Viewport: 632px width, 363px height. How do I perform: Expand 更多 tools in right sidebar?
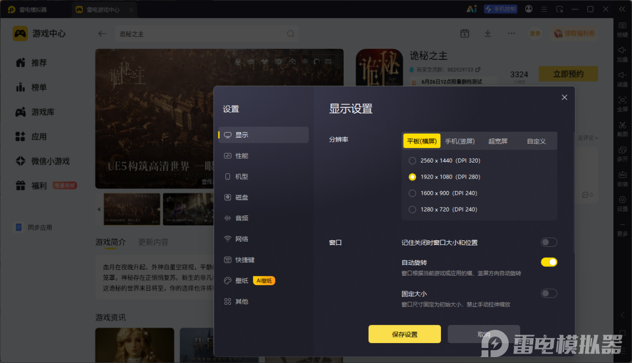click(x=622, y=228)
